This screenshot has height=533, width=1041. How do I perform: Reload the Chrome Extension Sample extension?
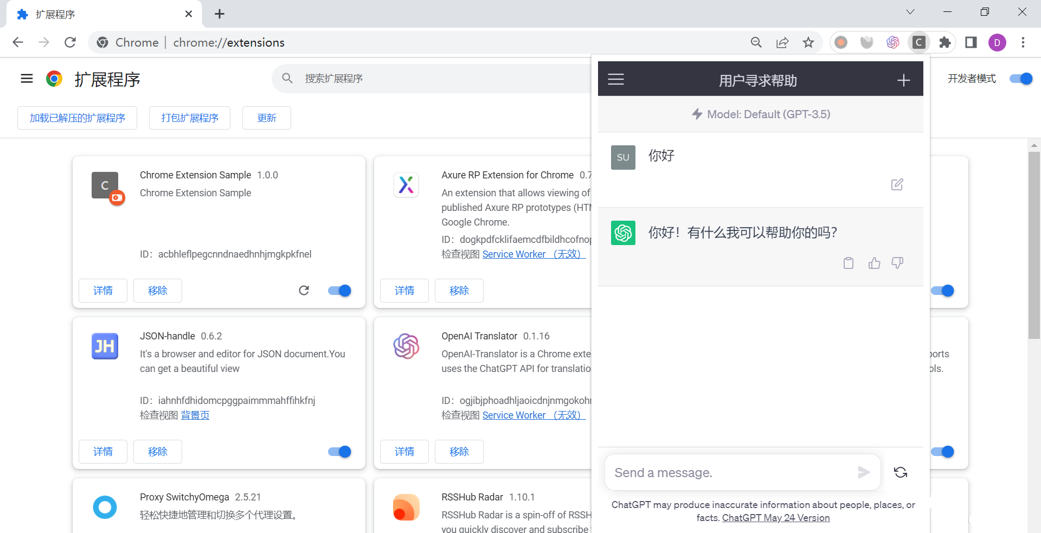(x=304, y=291)
